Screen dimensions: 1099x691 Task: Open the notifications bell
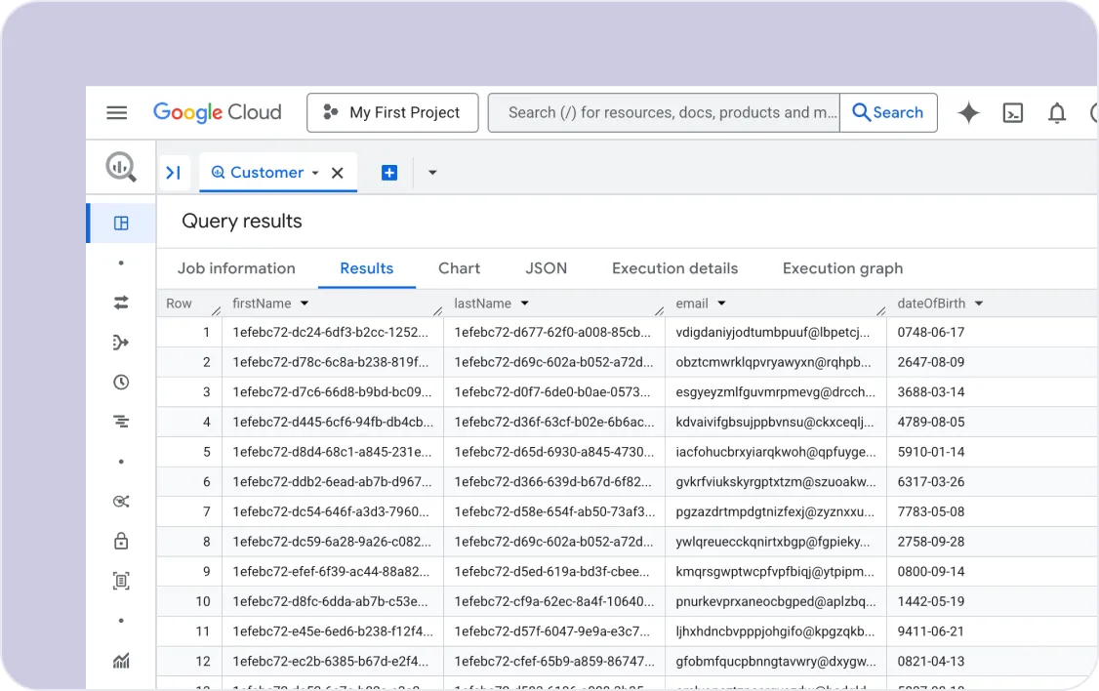click(1056, 113)
